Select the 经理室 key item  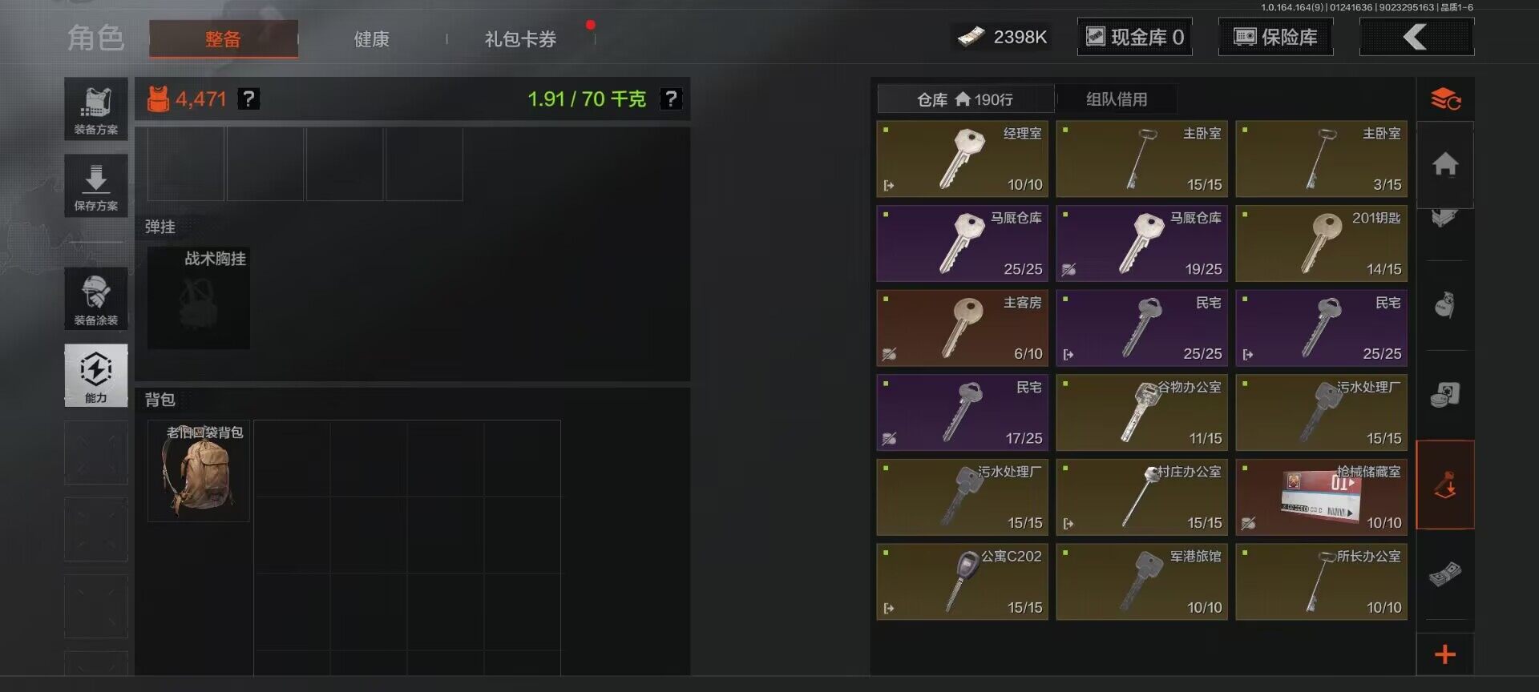(x=963, y=159)
